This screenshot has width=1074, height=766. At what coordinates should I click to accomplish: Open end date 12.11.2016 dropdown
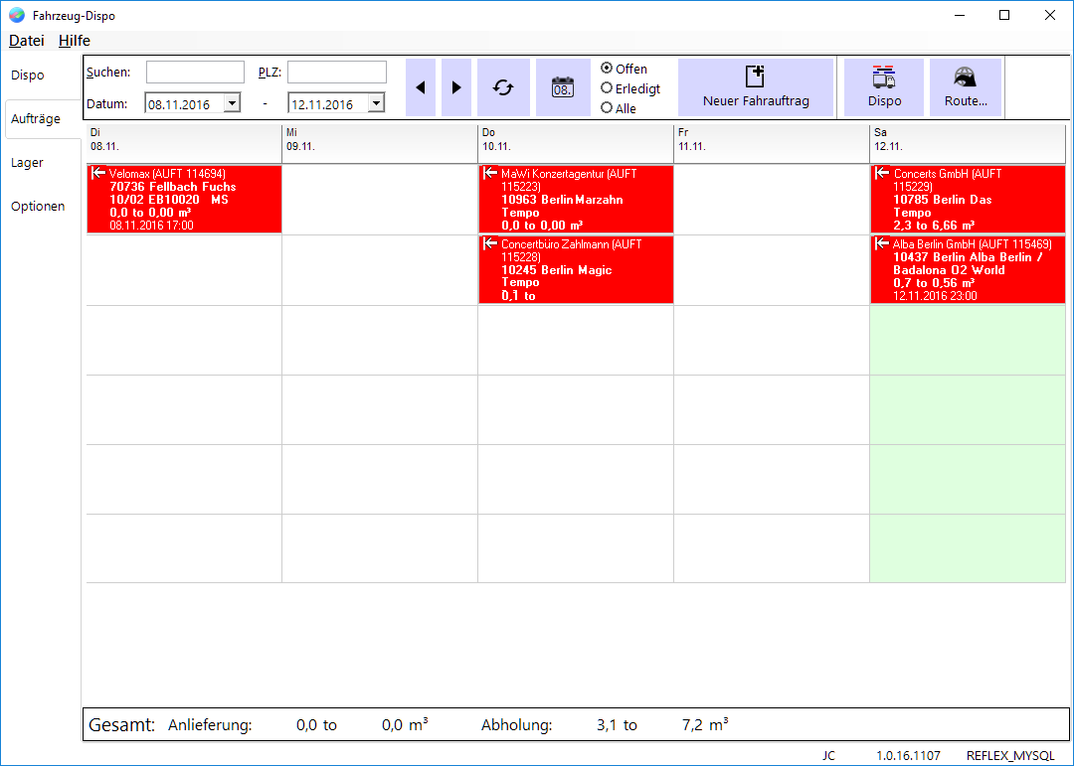[376, 103]
